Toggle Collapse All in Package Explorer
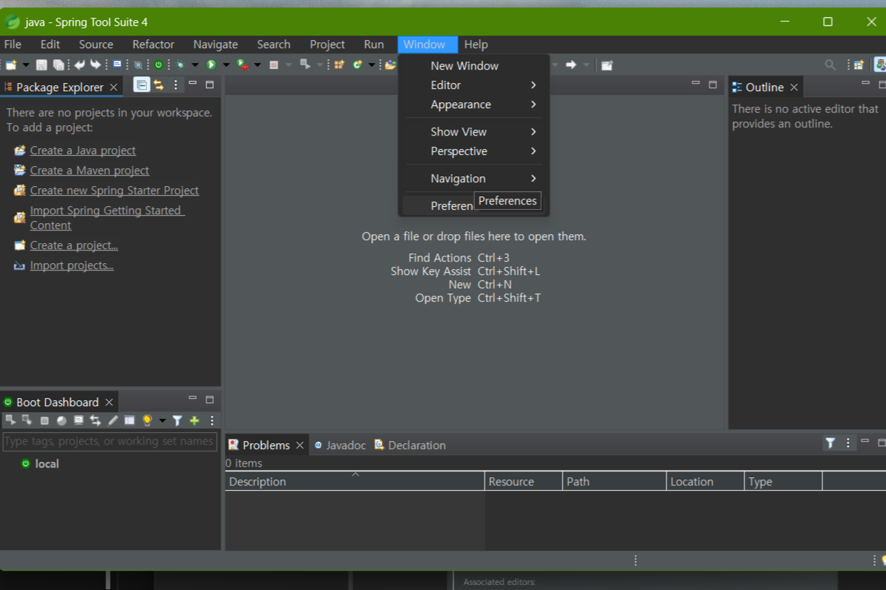The width and height of the screenshot is (886, 590). point(142,85)
